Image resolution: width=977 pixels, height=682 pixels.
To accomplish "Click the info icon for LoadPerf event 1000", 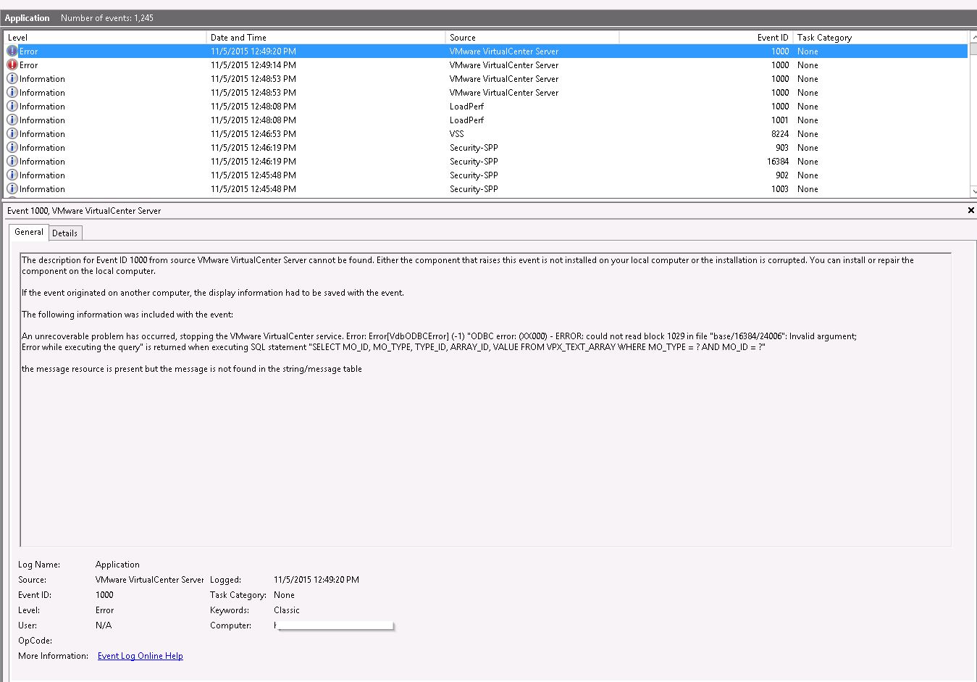I will [x=12, y=107].
